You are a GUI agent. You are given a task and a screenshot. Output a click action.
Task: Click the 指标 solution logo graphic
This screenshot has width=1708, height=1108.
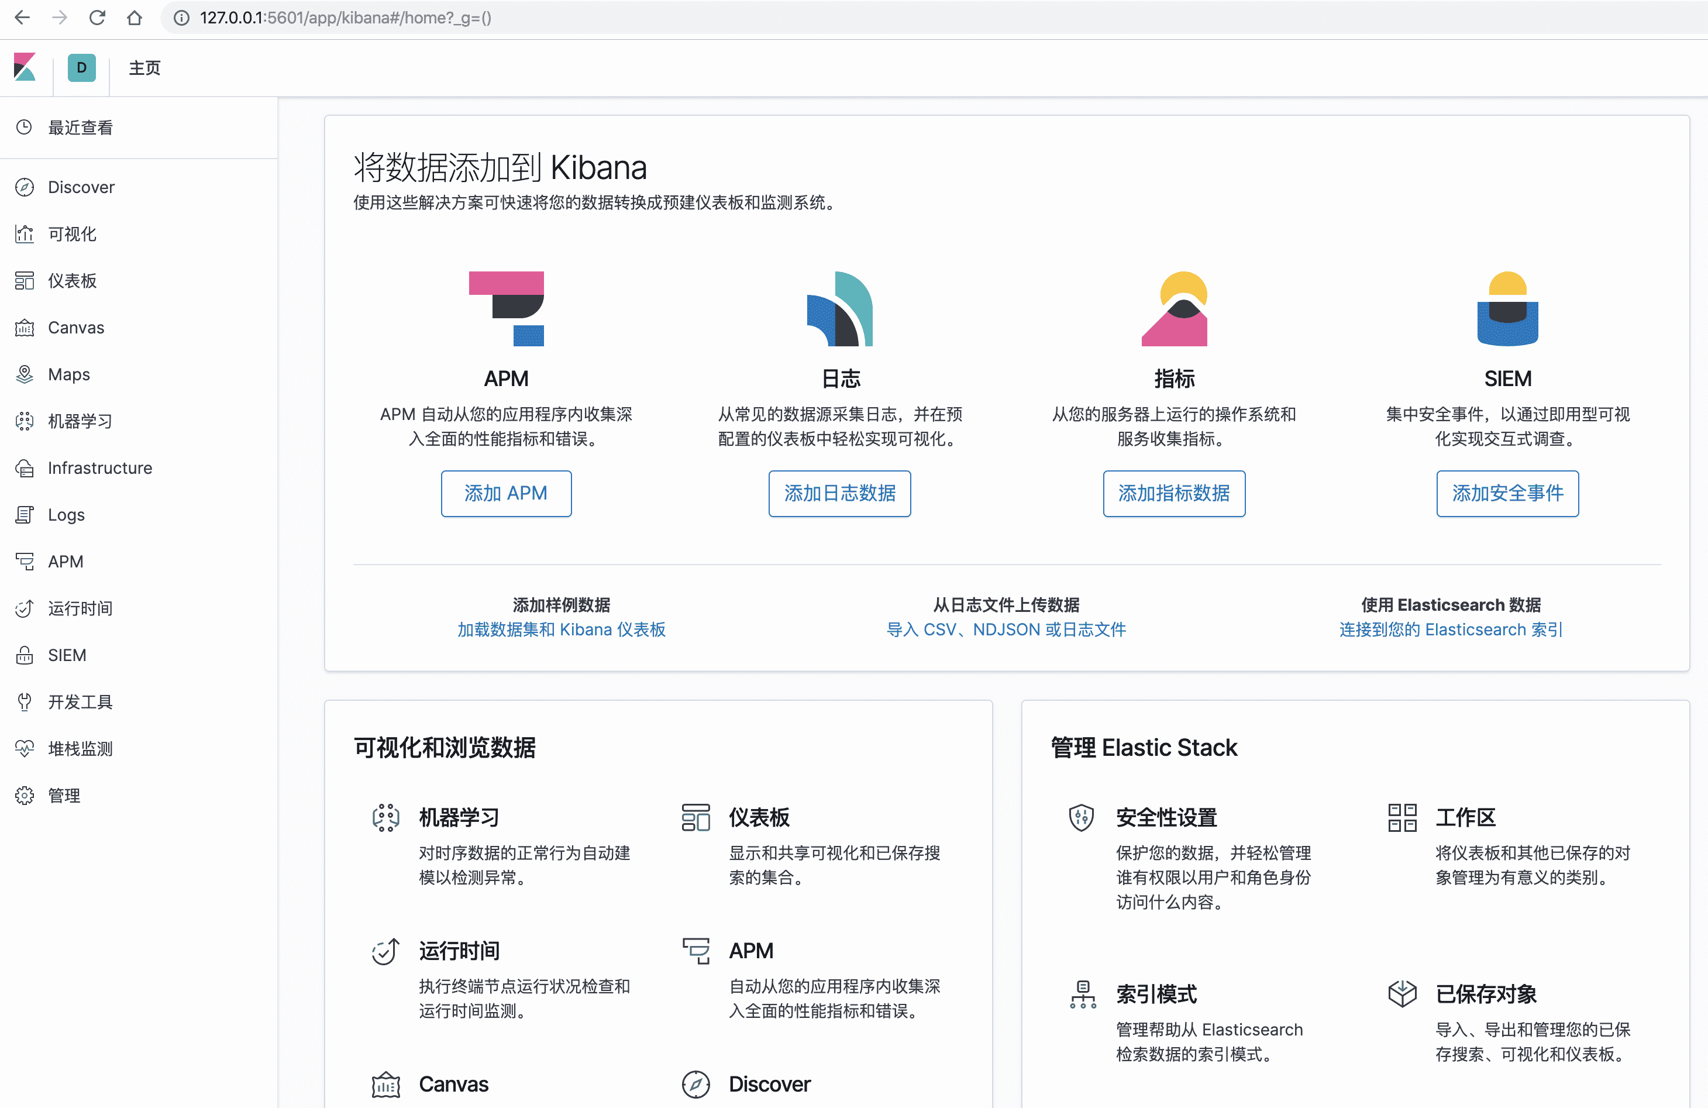click(x=1174, y=308)
